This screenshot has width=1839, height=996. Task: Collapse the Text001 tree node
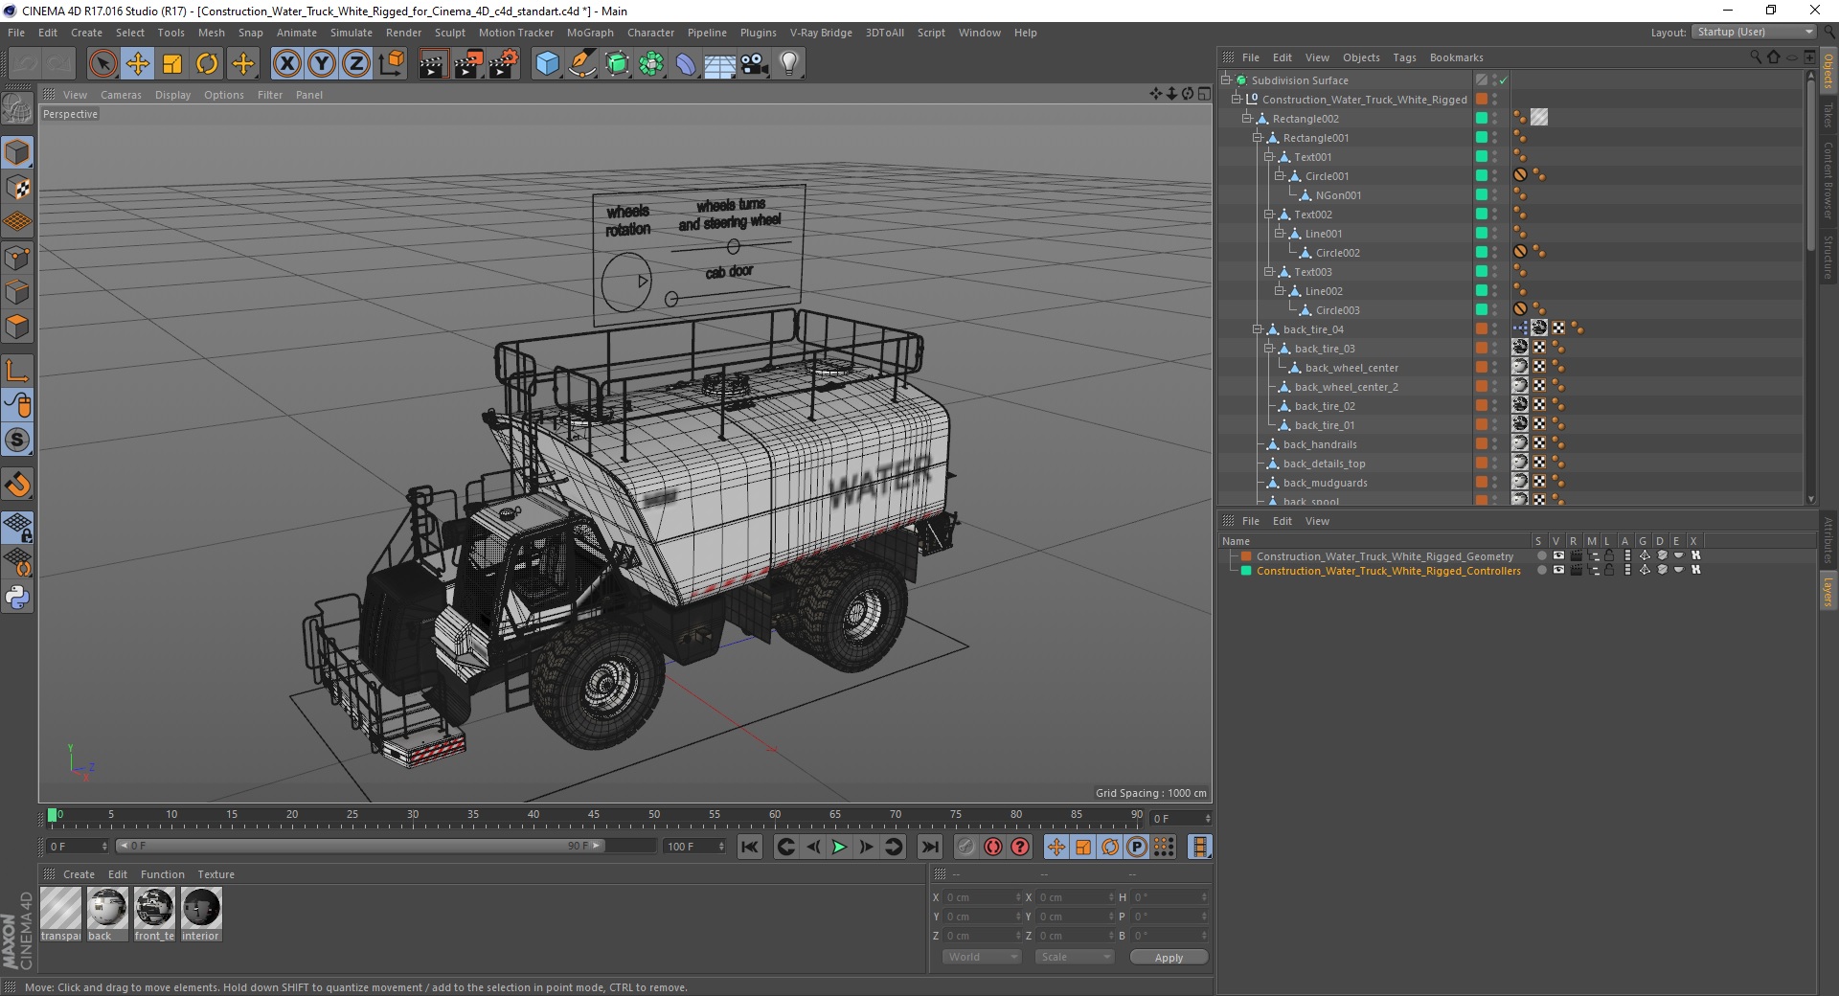[1268, 157]
